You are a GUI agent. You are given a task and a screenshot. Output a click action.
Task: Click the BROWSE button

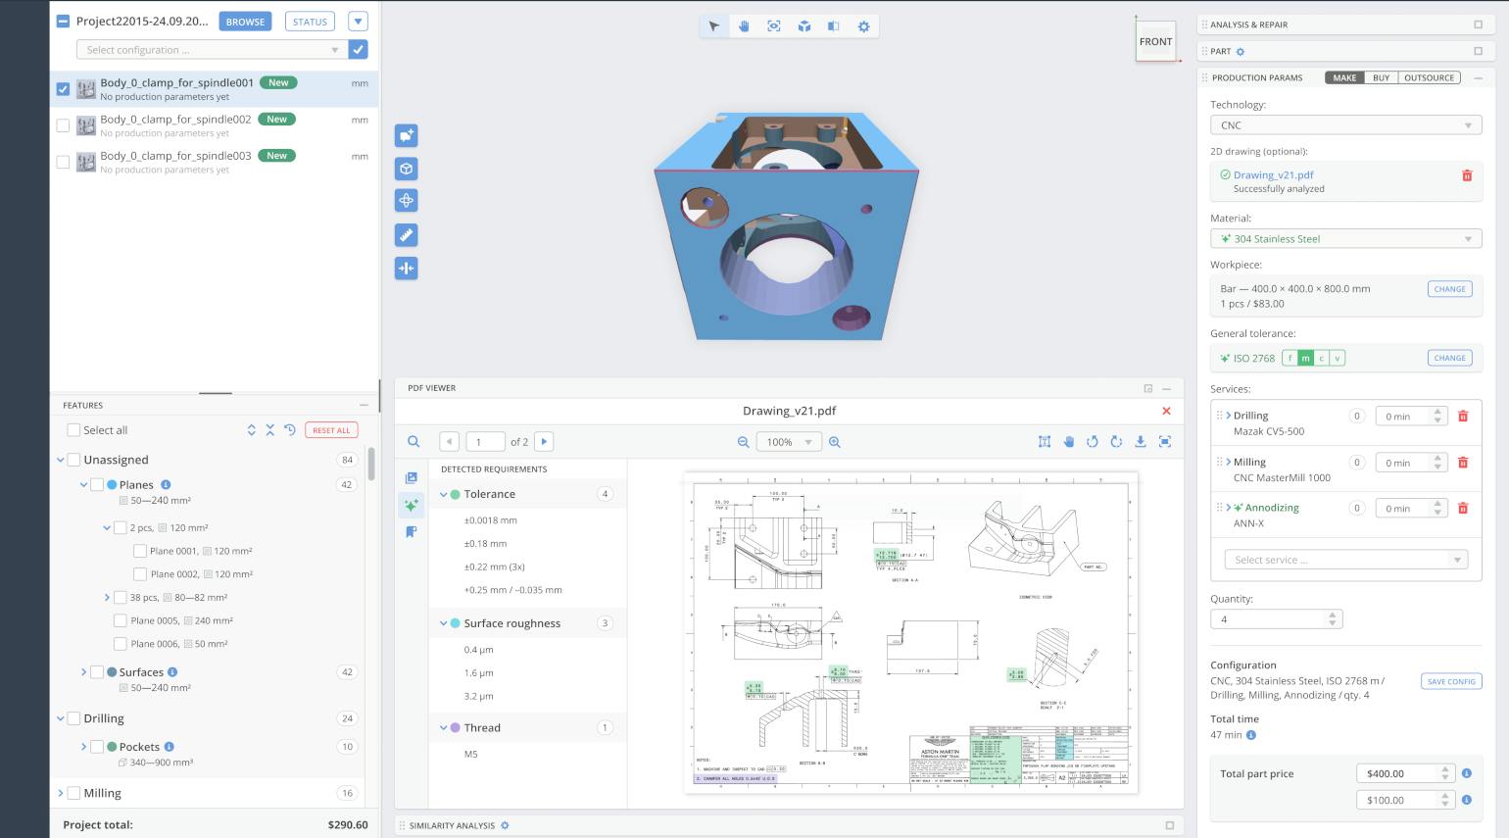[245, 22]
